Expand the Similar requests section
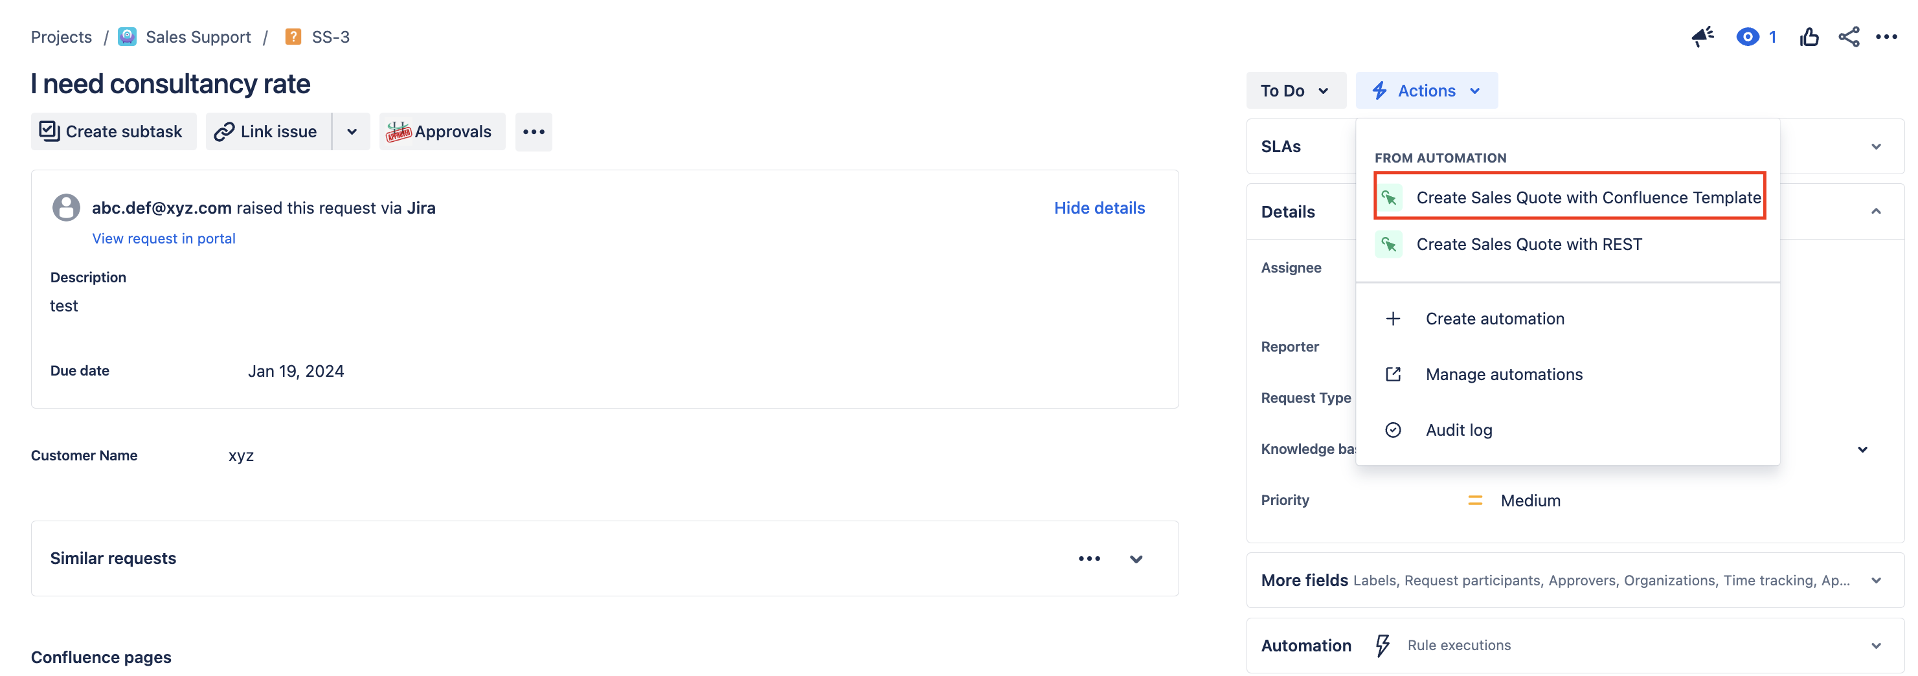 tap(1136, 558)
